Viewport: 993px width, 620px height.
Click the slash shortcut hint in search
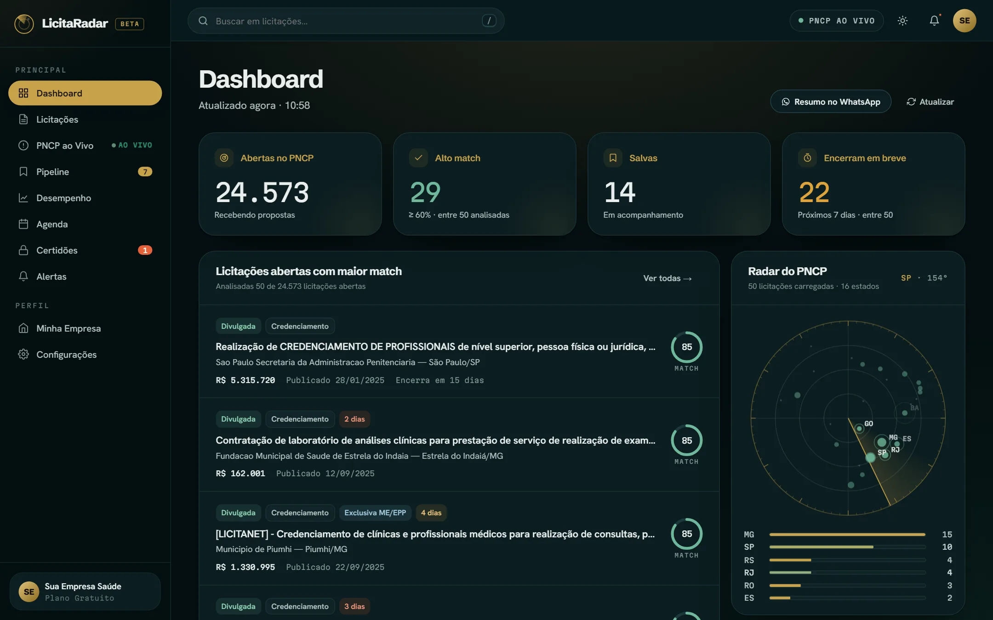pyautogui.click(x=489, y=21)
